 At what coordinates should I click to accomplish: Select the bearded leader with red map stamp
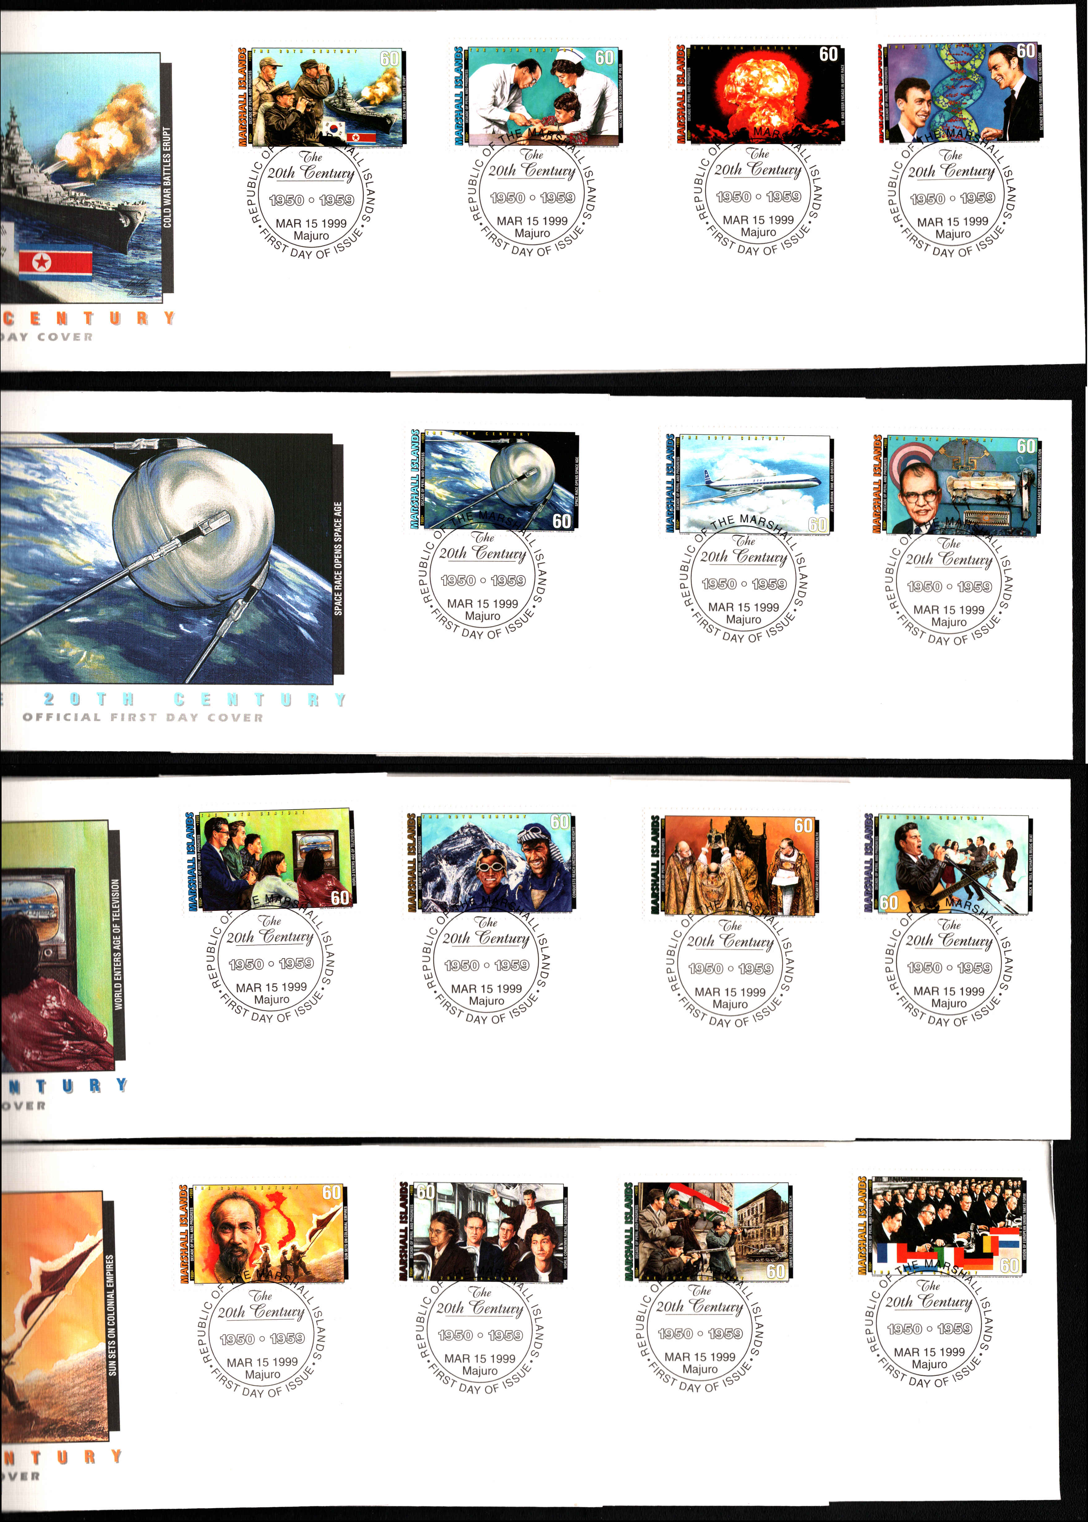[x=263, y=1234]
